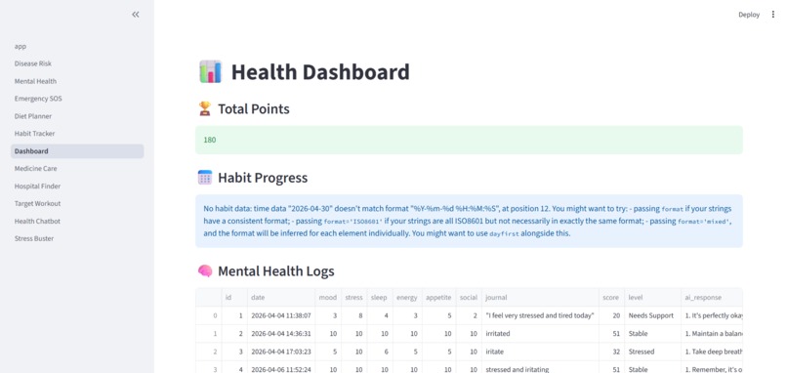Image resolution: width=787 pixels, height=373 pixels.
Task: Open the Diet Planner page
Action: [x=77, y=116]
